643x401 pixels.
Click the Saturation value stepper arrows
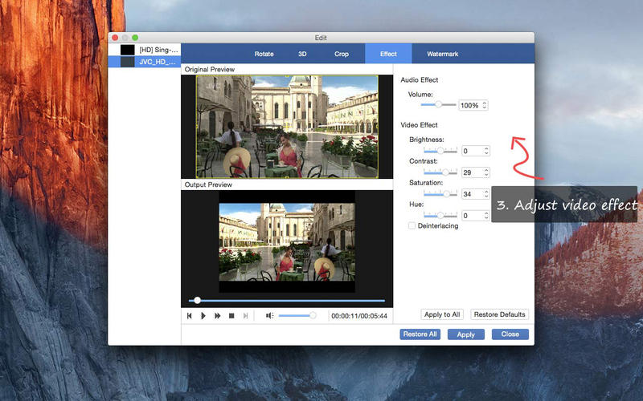click(486, 194)
